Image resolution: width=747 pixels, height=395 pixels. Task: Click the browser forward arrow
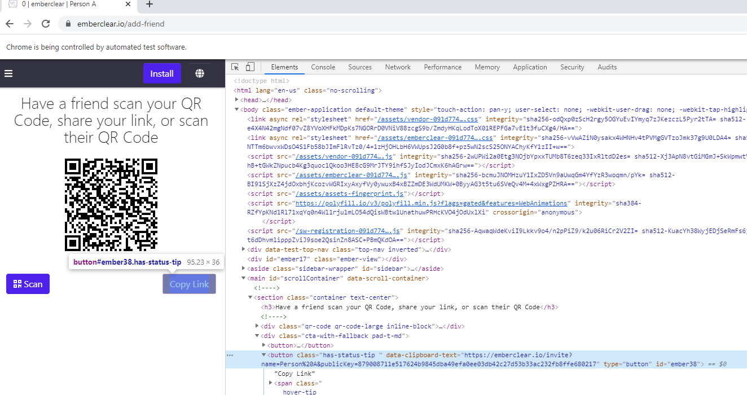tap(28, 24)
